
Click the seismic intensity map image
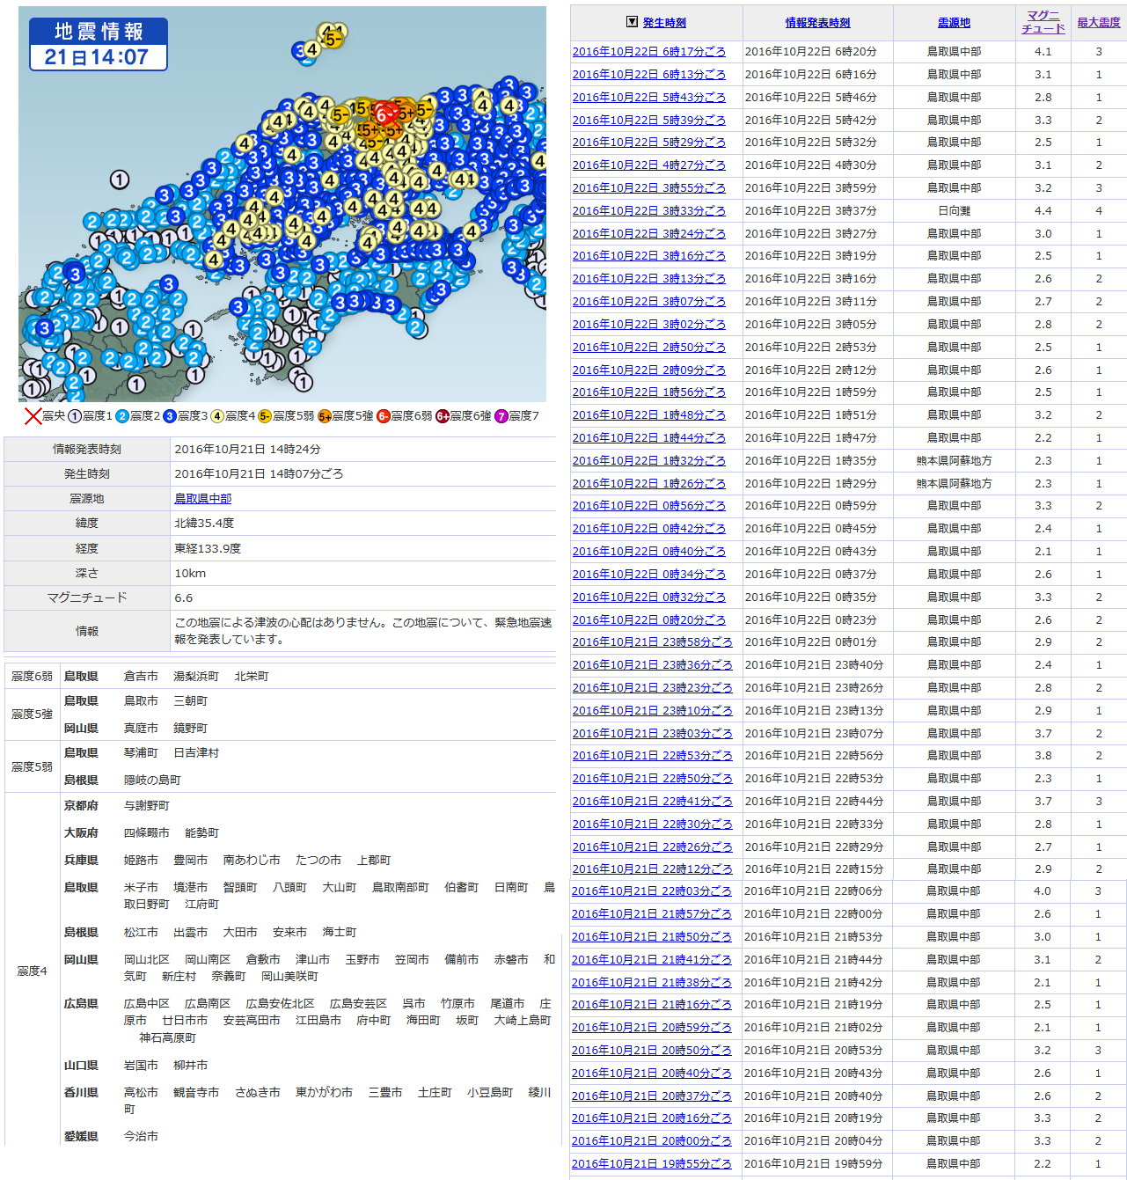(282, 204)
